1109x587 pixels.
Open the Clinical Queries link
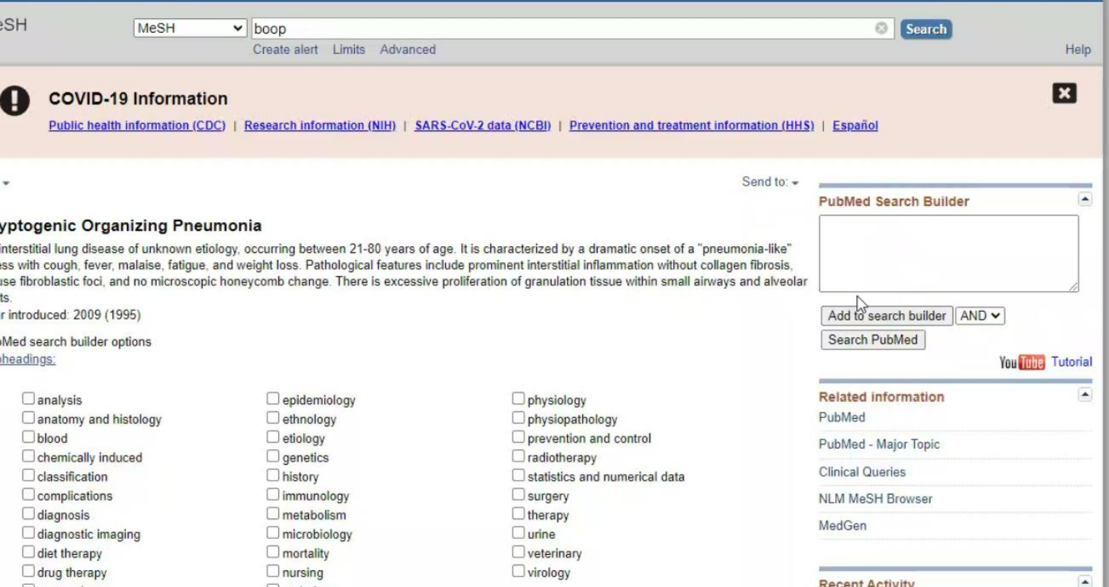coord(862,472)
